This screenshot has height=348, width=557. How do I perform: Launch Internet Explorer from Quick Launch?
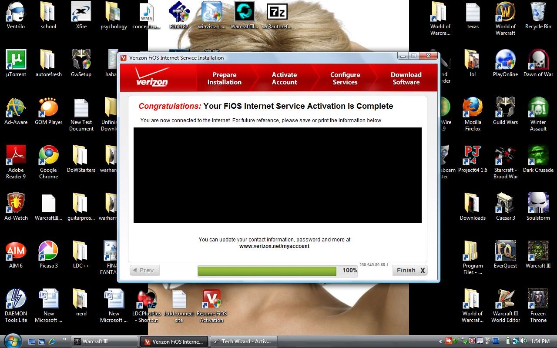click(x=52, y=341)
